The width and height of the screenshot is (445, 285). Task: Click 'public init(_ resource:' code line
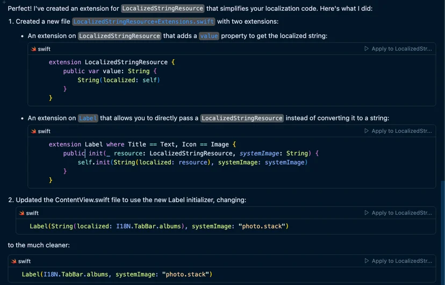pos(191,153)
